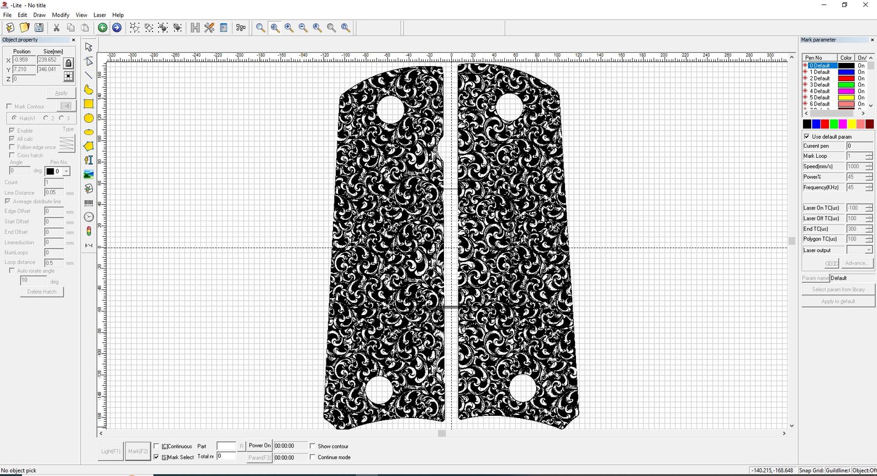Viewport: 877px width, 476px height.
Task: Click the Mark(F2) button
Action: point(138,451)
